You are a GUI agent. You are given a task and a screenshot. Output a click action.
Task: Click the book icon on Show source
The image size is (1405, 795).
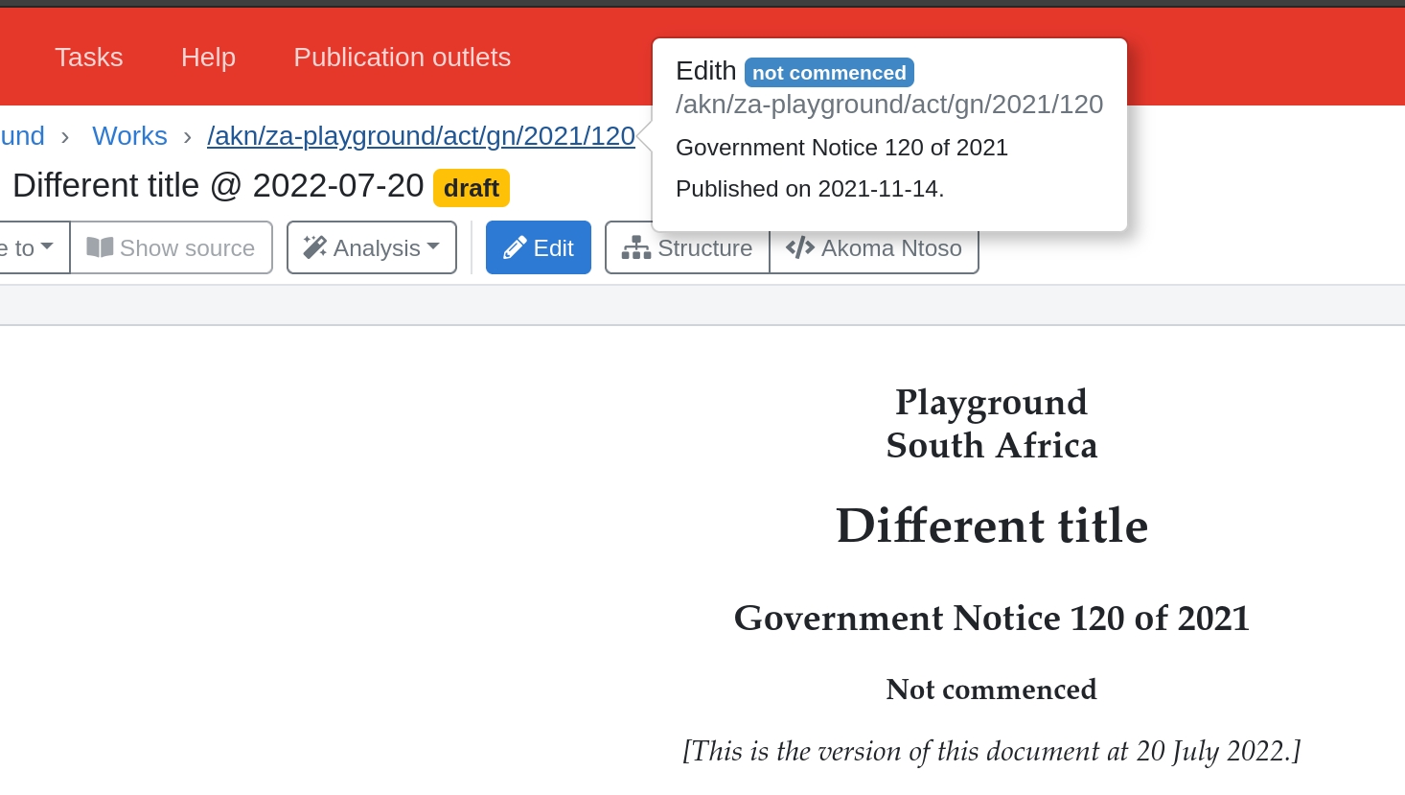(x=100, y=247)
